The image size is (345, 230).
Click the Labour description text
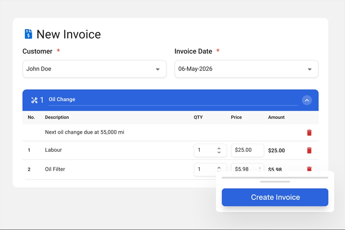pyautogui.click(x=53, y=150)
